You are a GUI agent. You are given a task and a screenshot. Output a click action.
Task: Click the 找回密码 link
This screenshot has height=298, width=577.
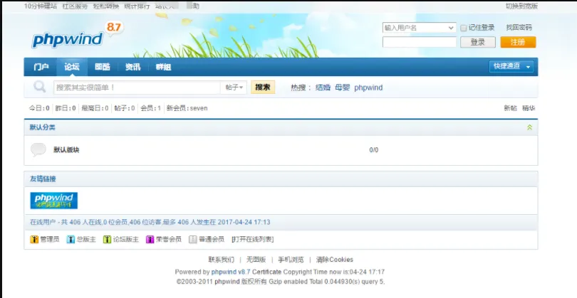(x=519, y=28)
